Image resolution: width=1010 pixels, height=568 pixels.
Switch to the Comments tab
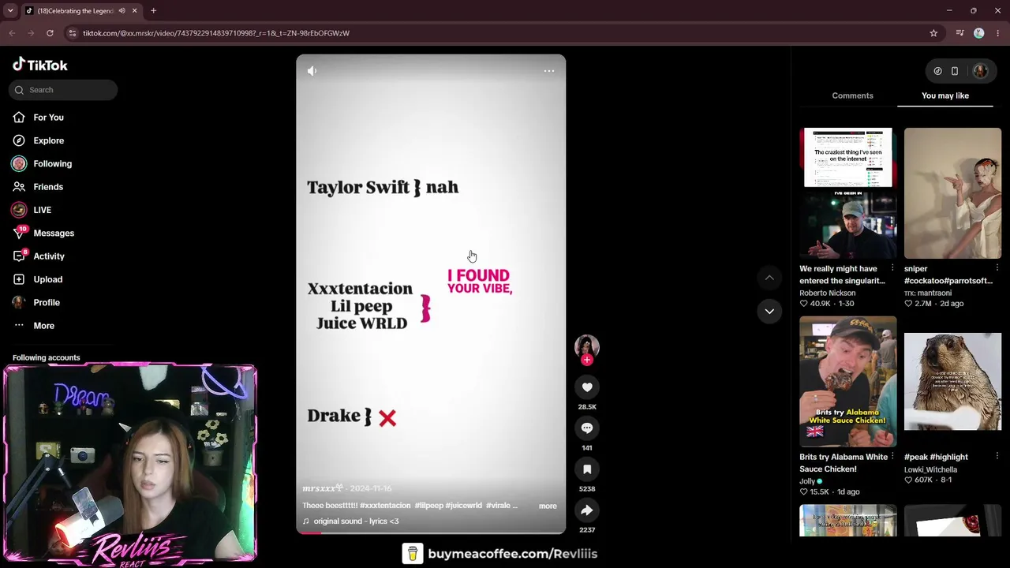pos(852,95)
